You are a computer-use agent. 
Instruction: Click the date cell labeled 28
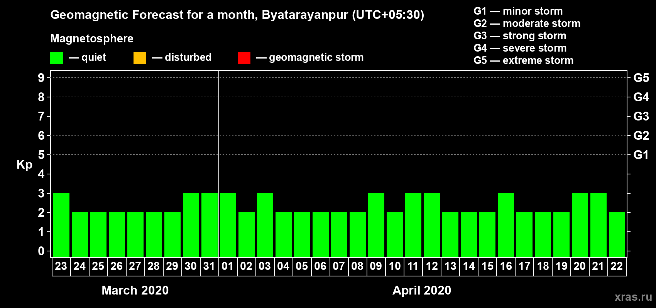(x=154, y=266)
